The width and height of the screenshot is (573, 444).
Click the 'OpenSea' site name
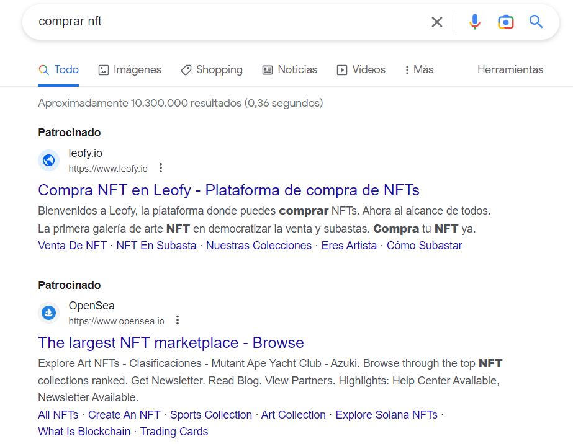click(x=92, y=306)
